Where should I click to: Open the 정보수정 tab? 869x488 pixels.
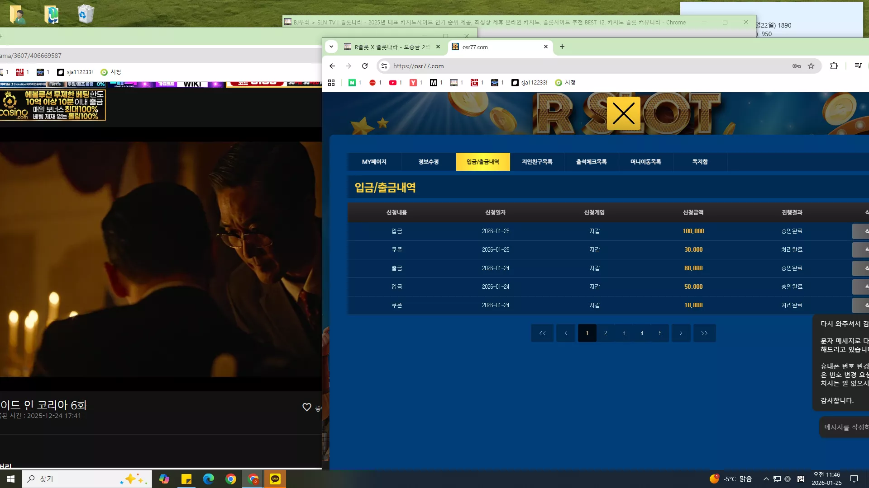429,162
